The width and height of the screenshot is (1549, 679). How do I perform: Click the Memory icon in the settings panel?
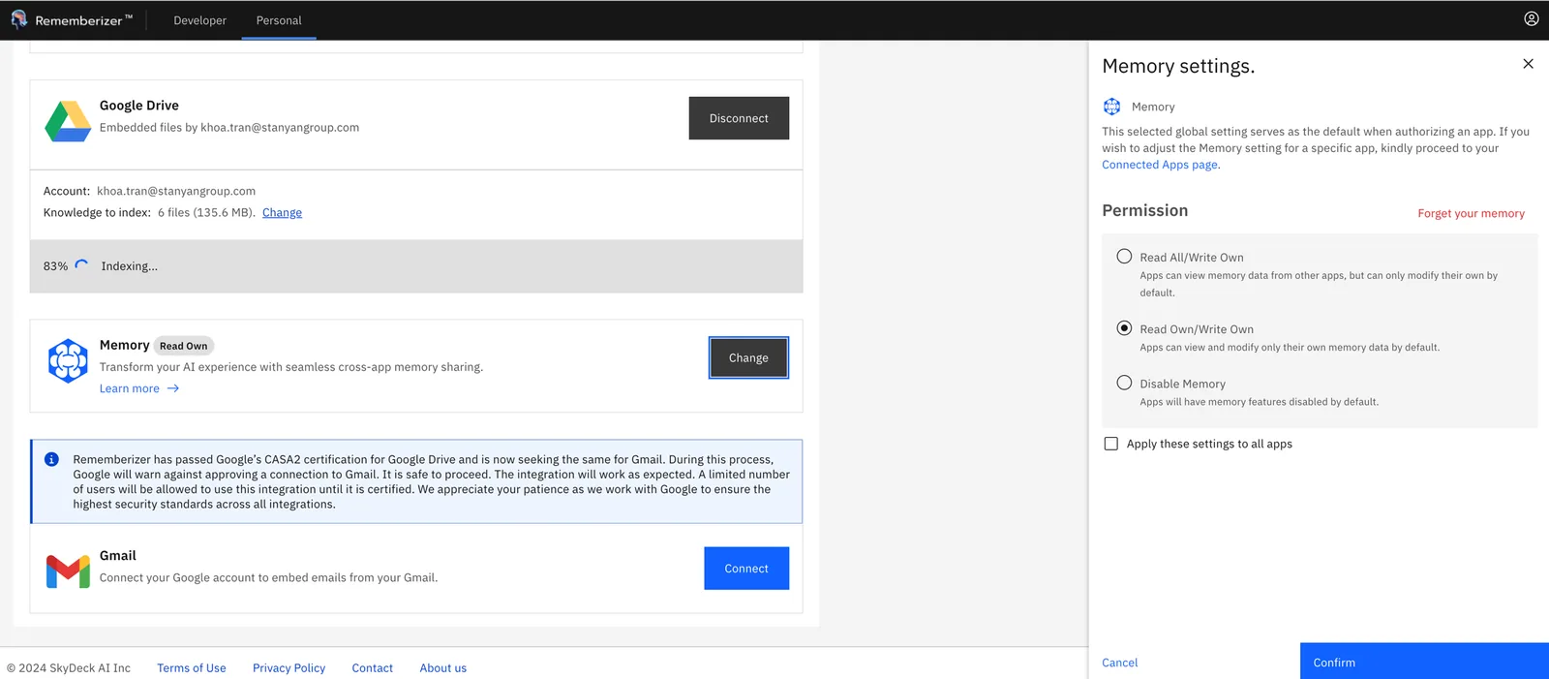click(1111, 107)
